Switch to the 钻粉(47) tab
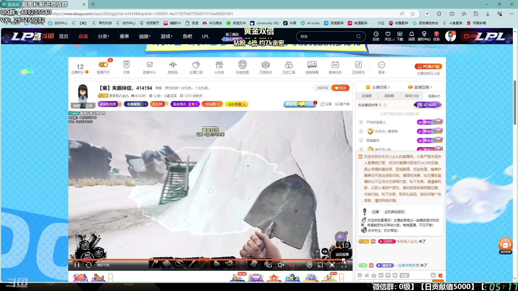Screen dimensions: 518x291 (x=434, y=96)
